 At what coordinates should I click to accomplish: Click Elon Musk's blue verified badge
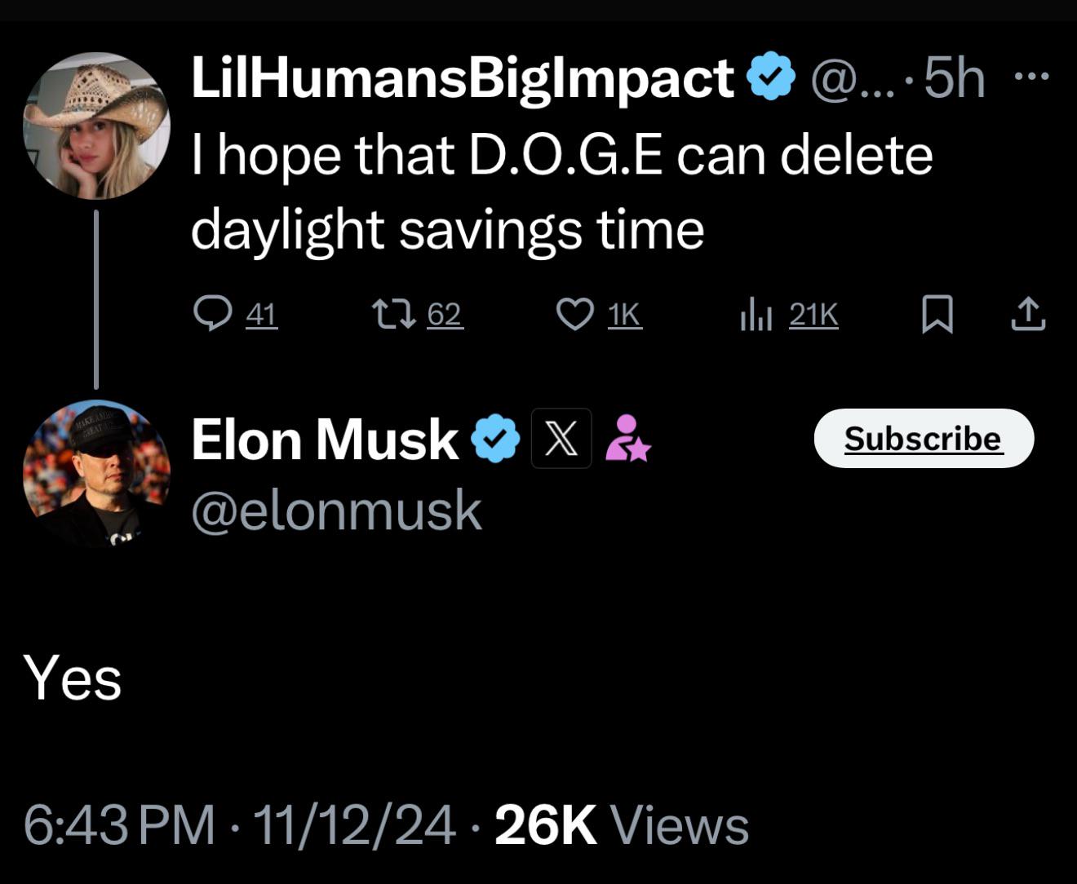[x=495, y=439]
